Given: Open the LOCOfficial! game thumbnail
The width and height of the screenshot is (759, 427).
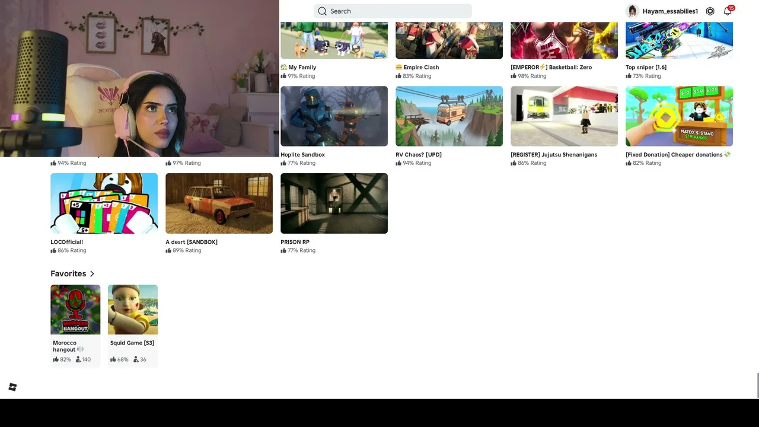Looking at the screenshot, I should click(x=104, y=203).
